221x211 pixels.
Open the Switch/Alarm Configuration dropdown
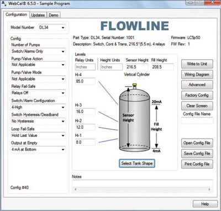(x=38, y=107)
